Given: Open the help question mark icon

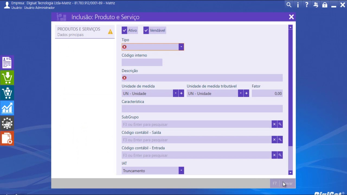Looking at the screenshot, I should coord(307,5).
